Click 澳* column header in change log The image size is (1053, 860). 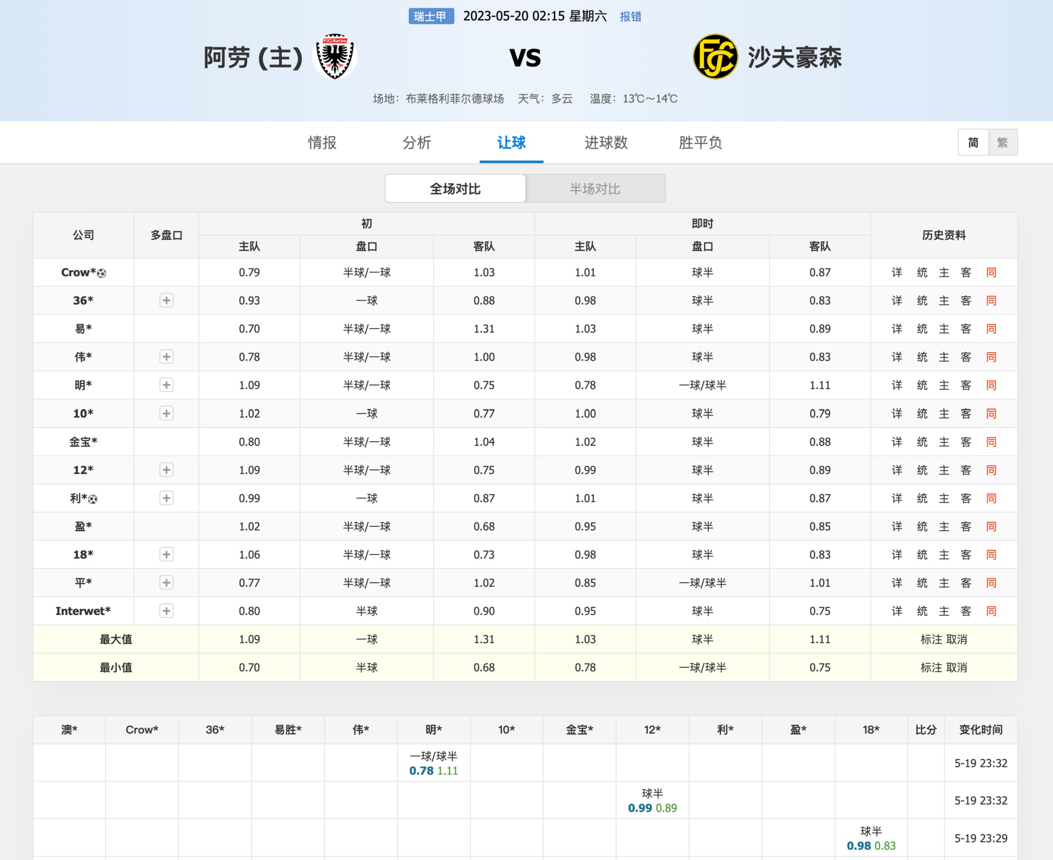coord(69,729)
